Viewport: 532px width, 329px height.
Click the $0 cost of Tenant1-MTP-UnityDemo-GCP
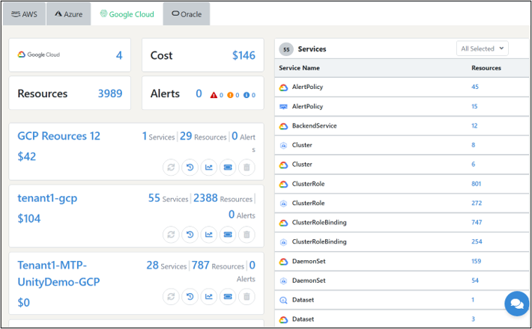pyautogui.click(x=24, y=302)
